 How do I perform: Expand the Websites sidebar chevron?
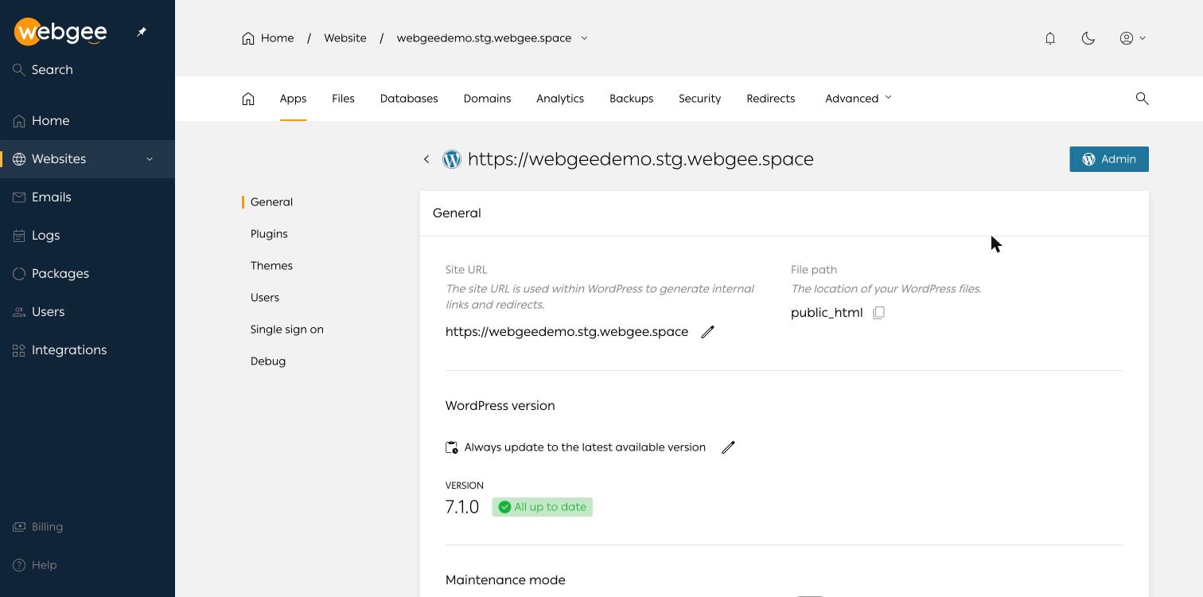[150, 159]
